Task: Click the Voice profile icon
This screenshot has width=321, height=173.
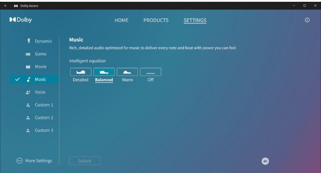Action: point(28,92)
